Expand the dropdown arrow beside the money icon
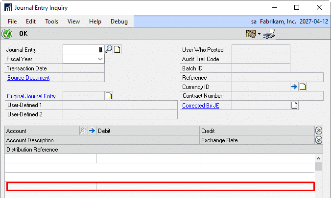The image size is (331, 198). click(259, 34)
